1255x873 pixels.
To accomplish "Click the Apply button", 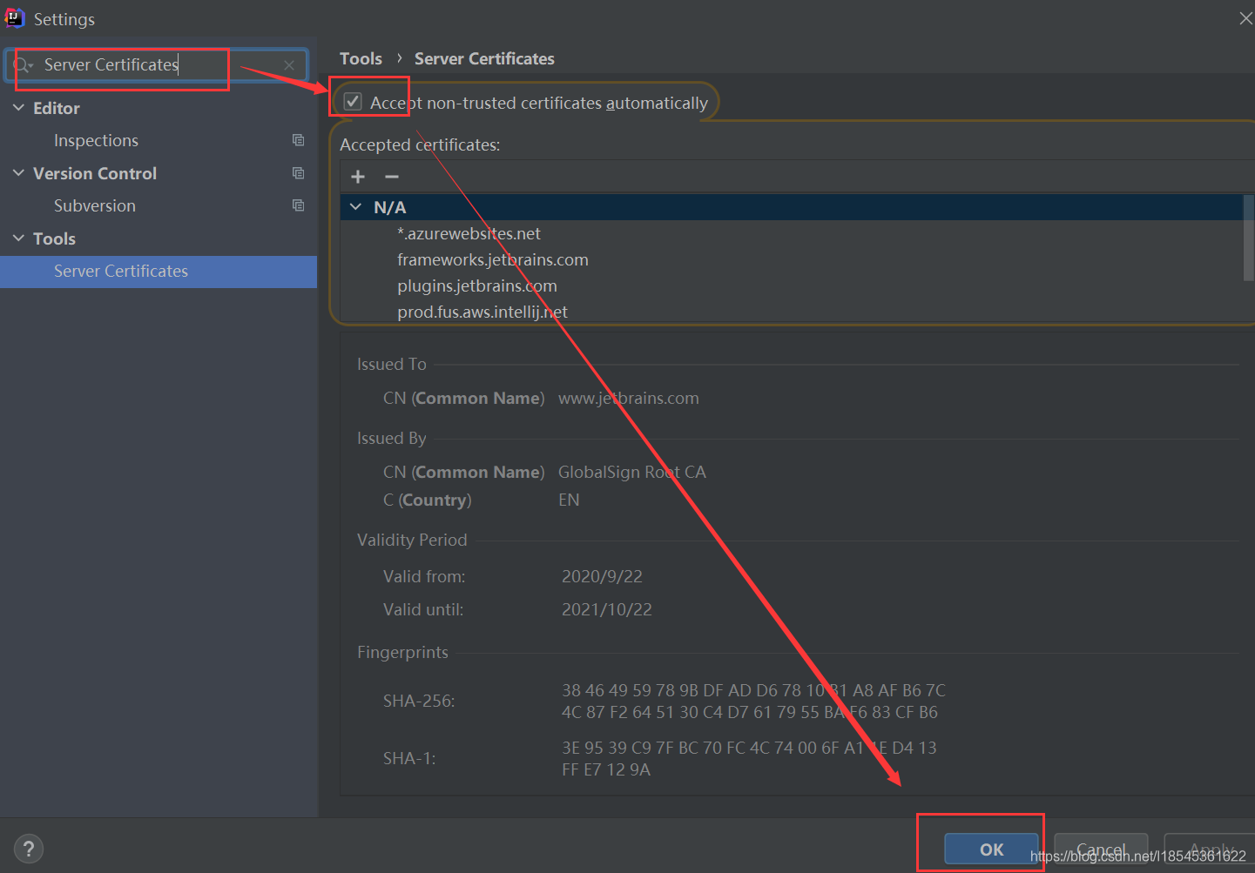I will point(1211,849).
